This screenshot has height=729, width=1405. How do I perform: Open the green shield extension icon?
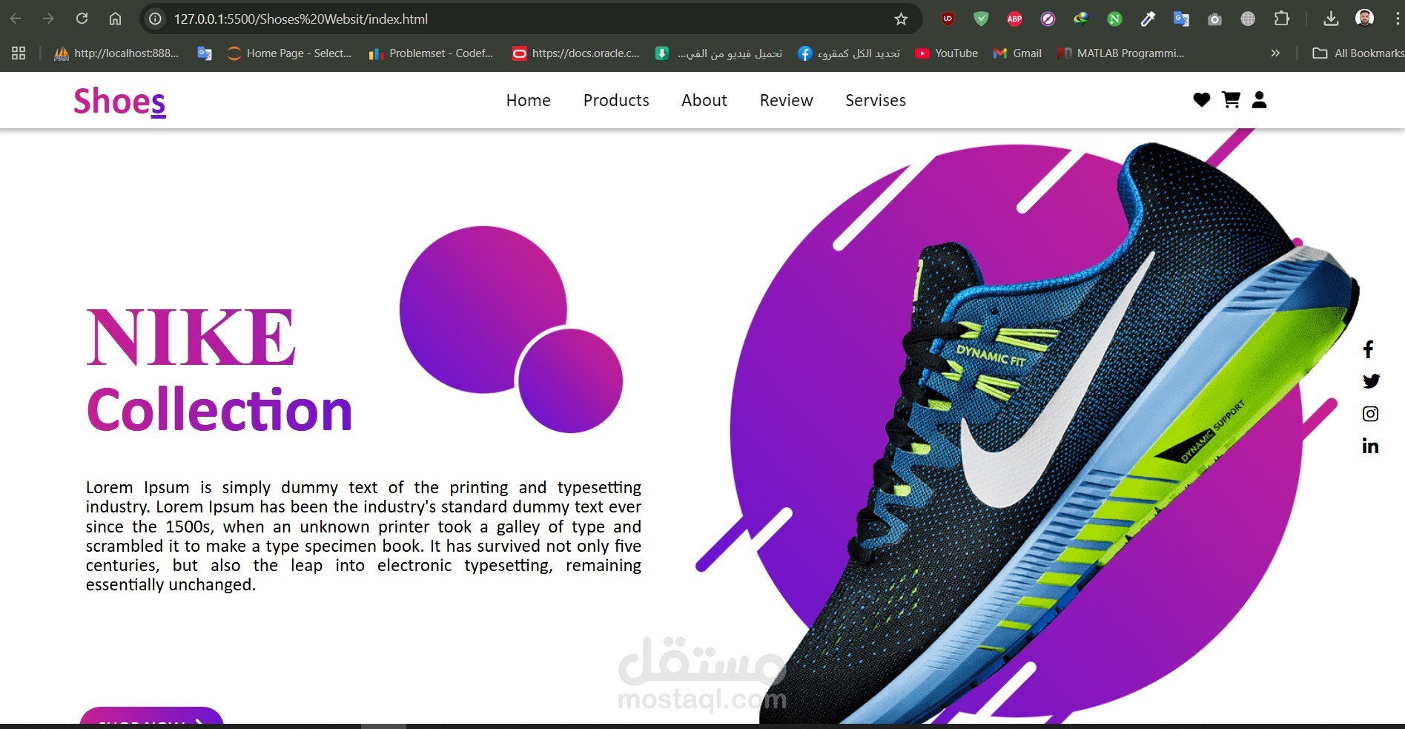click(981, 19)
